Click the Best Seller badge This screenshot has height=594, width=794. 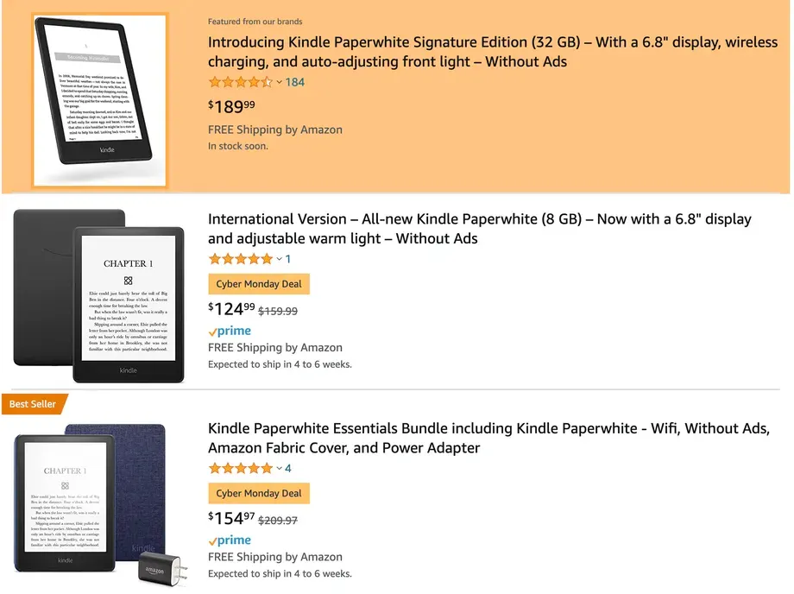tap(33, 404)
